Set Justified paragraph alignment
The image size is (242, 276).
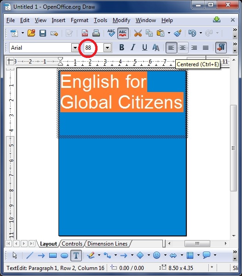pos(206,47)
